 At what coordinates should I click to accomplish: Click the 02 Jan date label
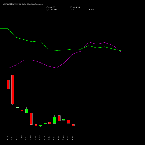click(x=54, y=138)
